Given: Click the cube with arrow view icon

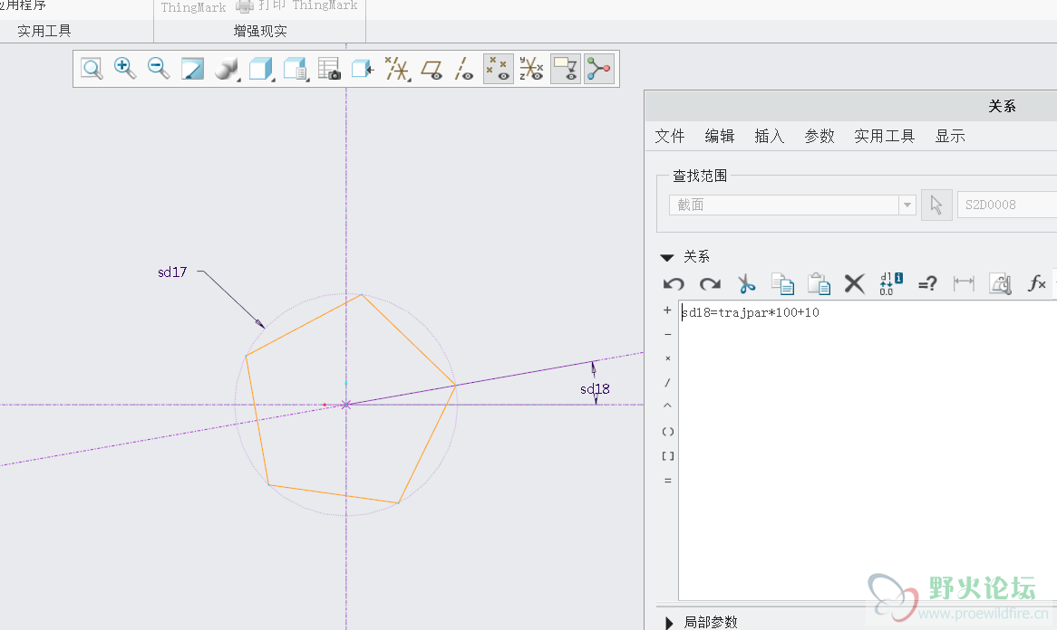Looking at the screenshot, I should pyautogui.click(x=363, y=69).
